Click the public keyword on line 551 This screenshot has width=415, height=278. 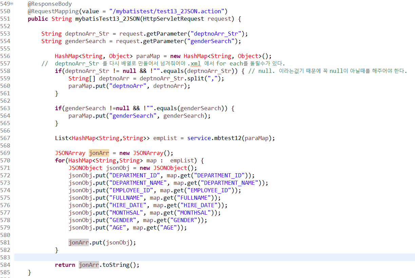(38, 19)
